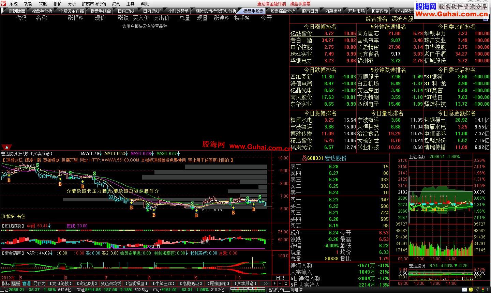
Task: Switch to 期货机构持仓变动分析 tab
Action: tap(216, 11)
